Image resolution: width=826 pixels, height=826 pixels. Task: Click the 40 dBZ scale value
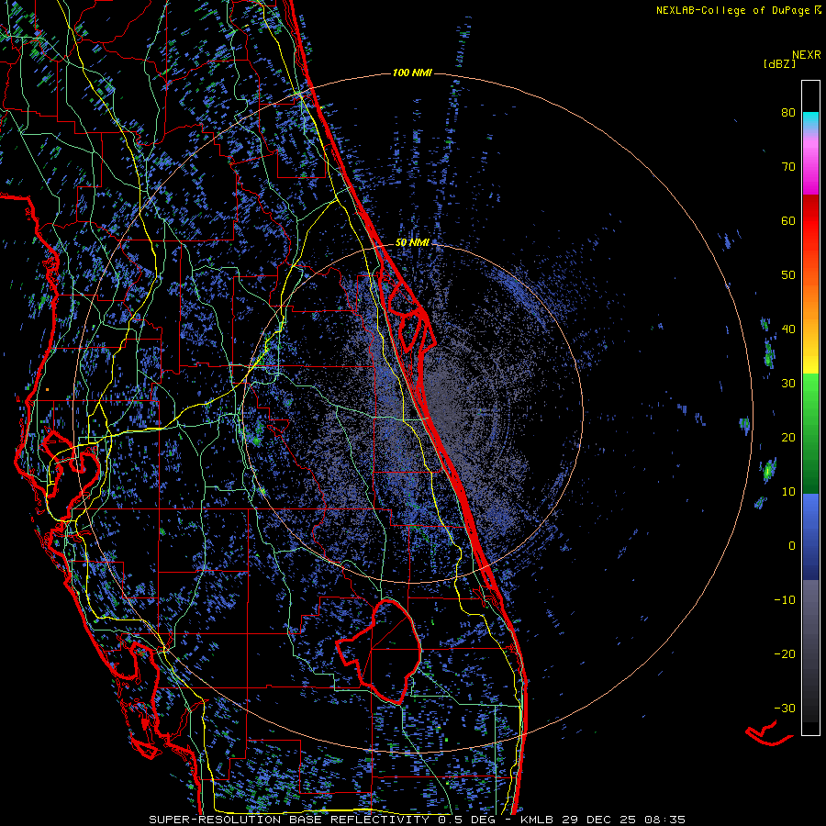(x=788, y=329)
